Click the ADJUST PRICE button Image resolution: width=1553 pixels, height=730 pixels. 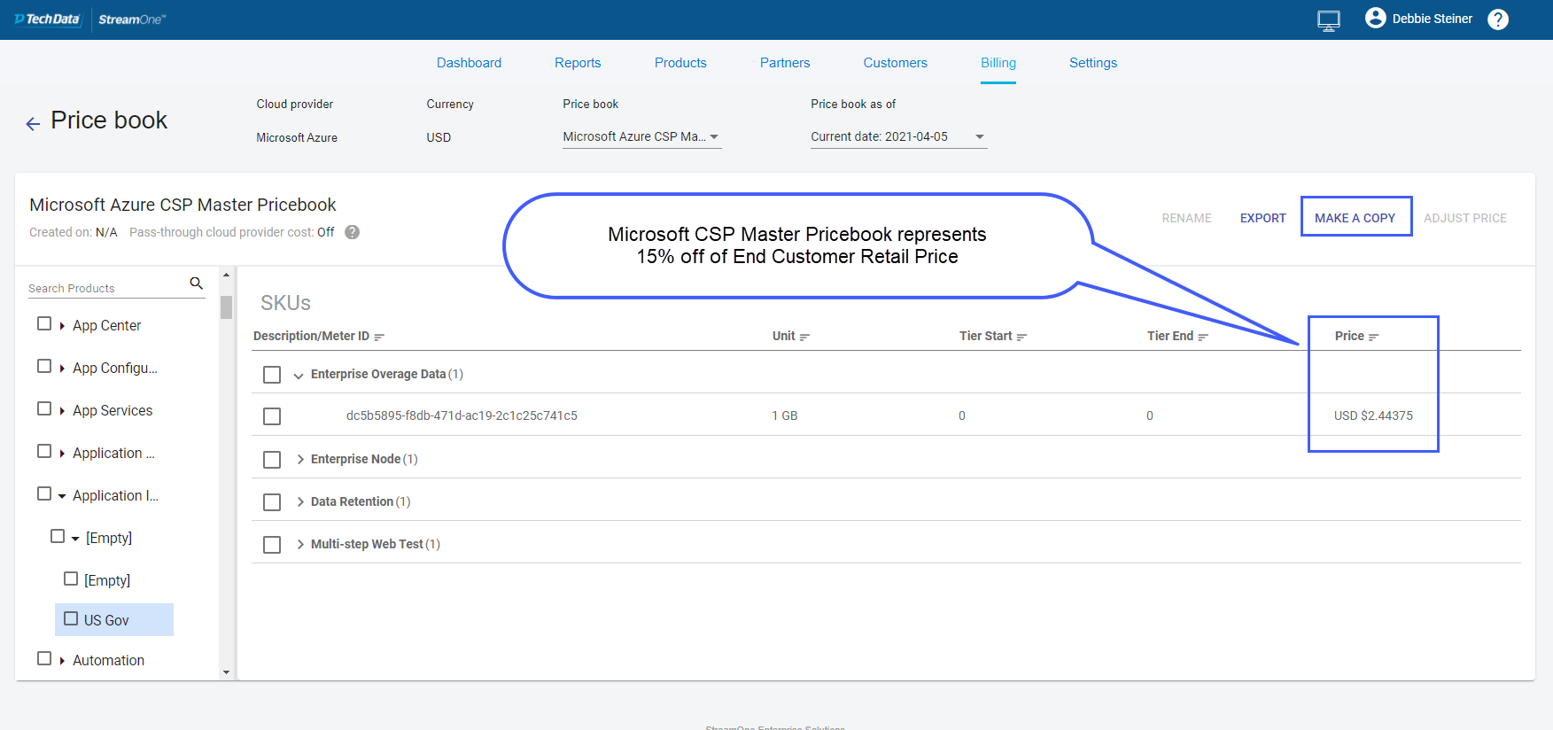[1464, 218]
